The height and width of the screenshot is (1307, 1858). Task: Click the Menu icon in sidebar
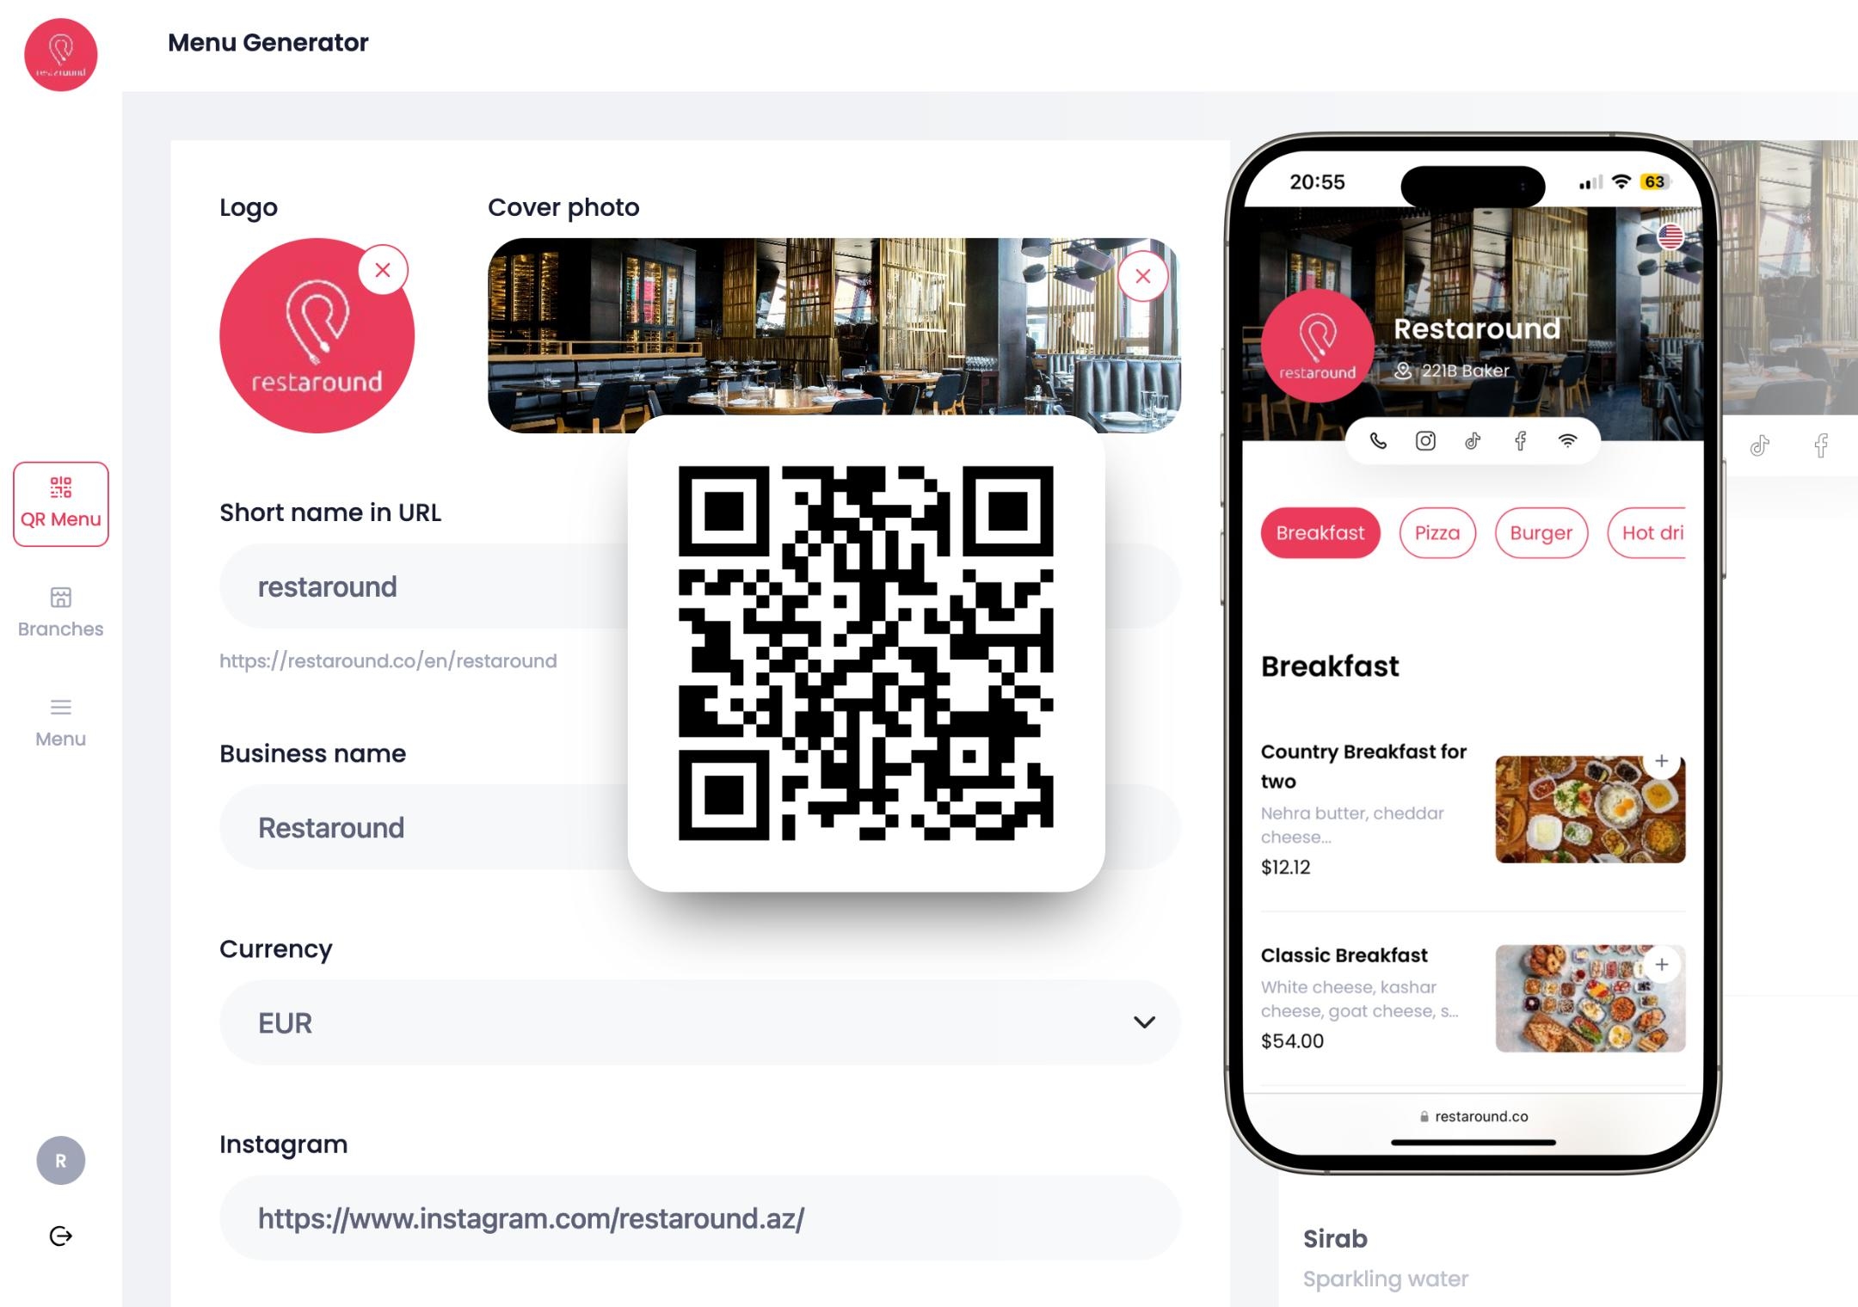point(59,708)
